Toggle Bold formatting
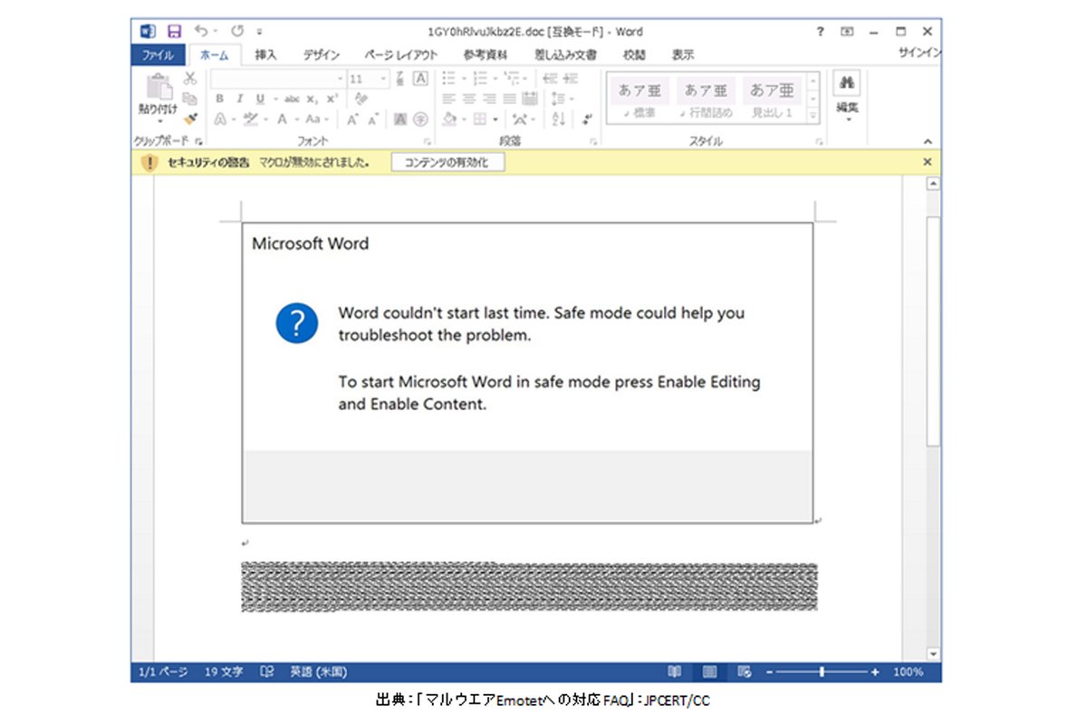Screen dimensions: 1087x724 coord(219,99)
